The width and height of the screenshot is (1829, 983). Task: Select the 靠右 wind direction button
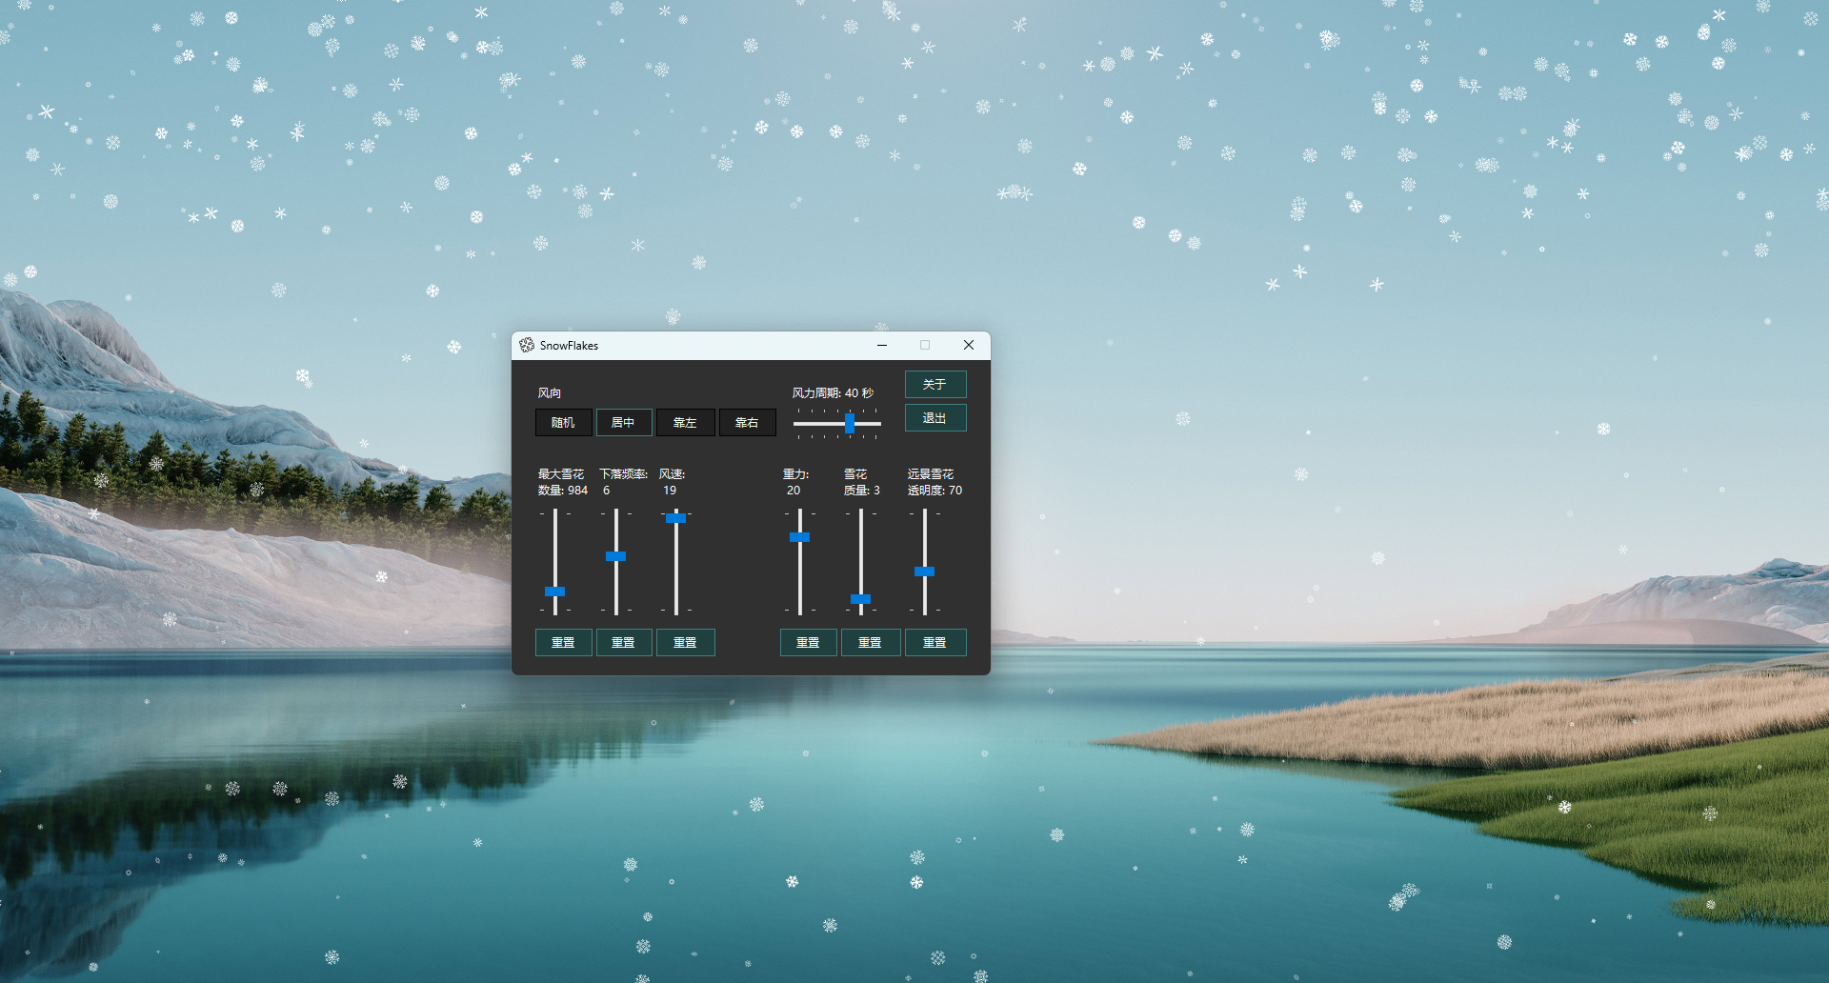coord(747,422)
